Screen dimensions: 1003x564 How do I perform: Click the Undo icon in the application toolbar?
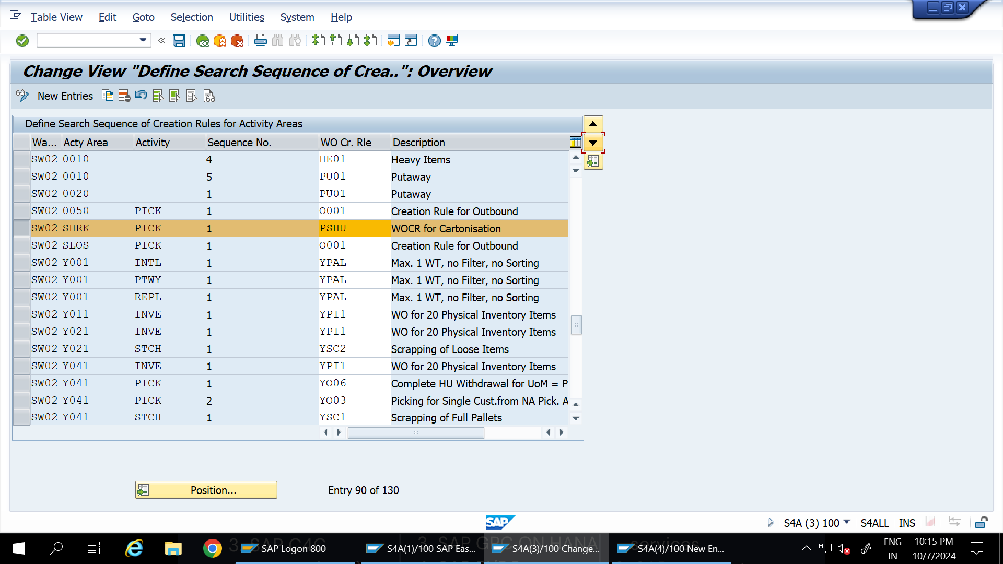click(x=141, y=96)
